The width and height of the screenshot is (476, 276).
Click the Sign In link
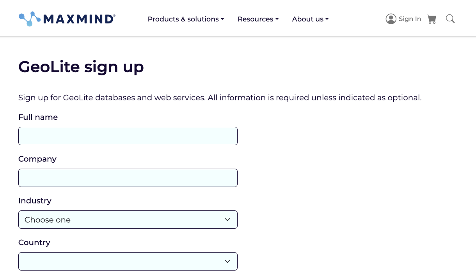point(410,19)
